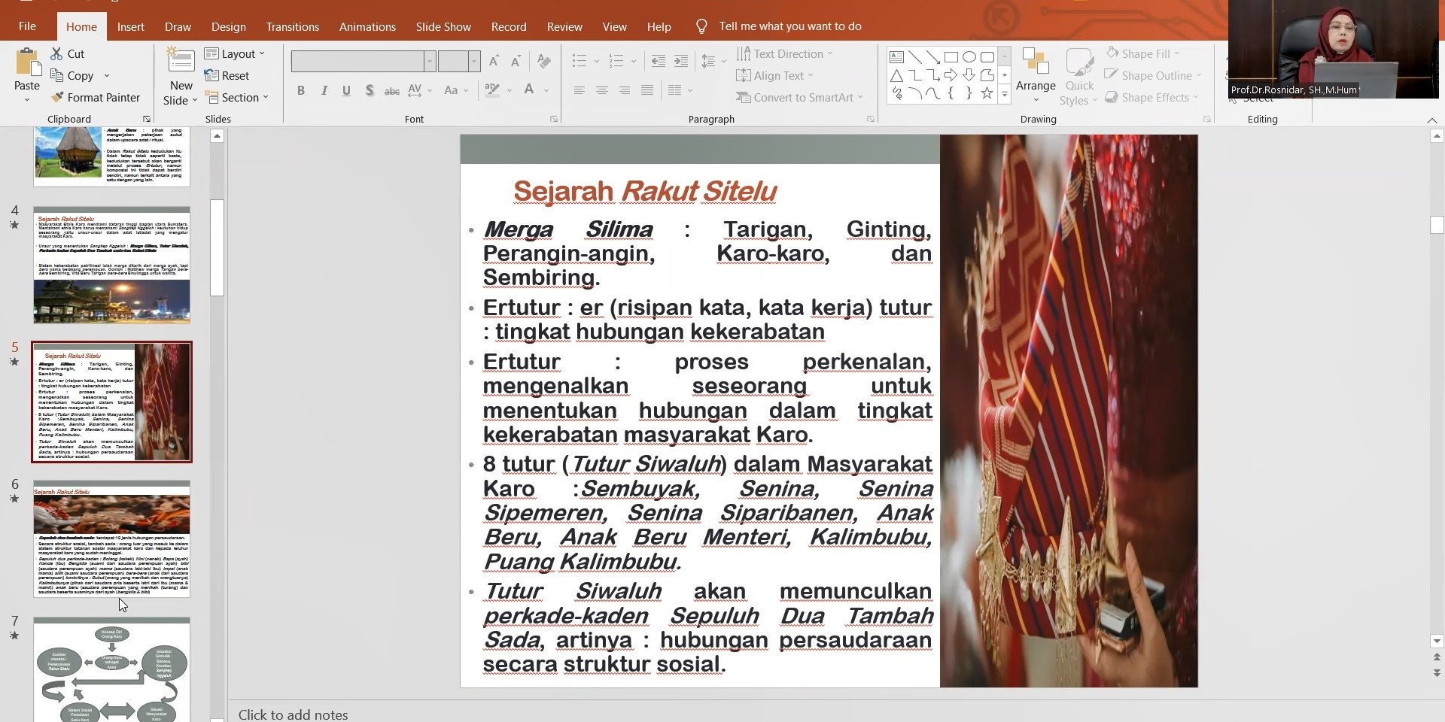Screen dimensions: 1445x722
Task: Switch to the Insert tab
Action: [130, 26]
